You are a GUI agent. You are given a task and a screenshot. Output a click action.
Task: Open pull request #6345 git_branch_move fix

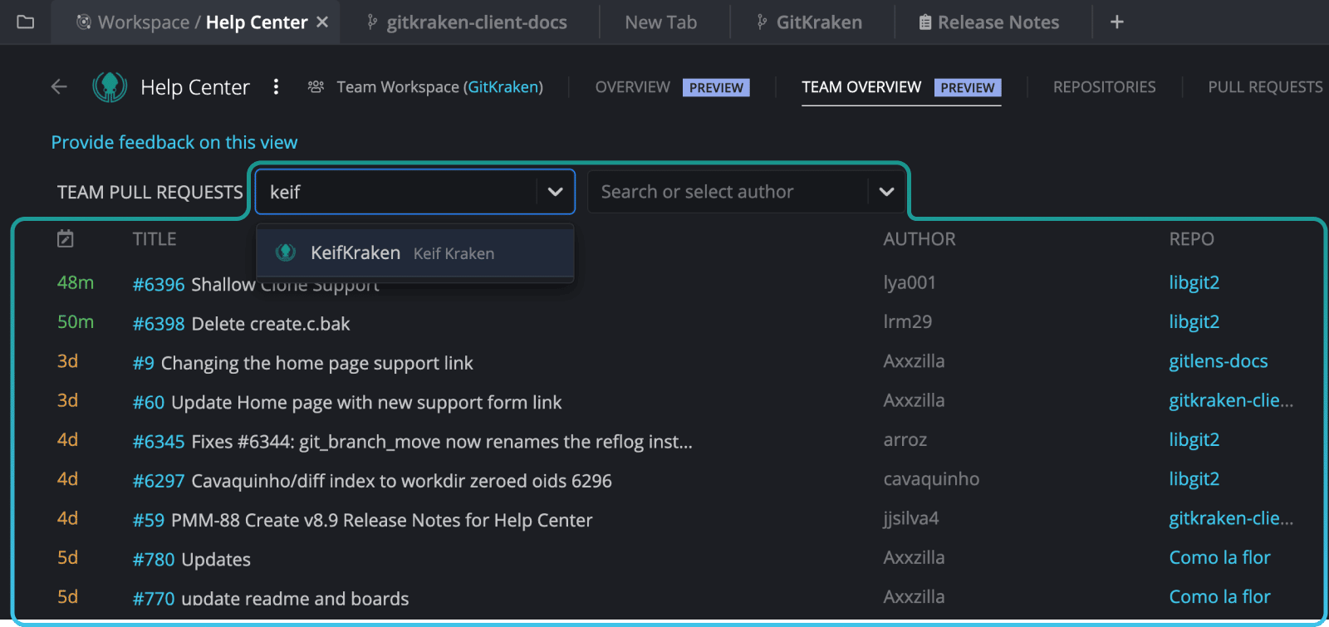click(413, 442)
